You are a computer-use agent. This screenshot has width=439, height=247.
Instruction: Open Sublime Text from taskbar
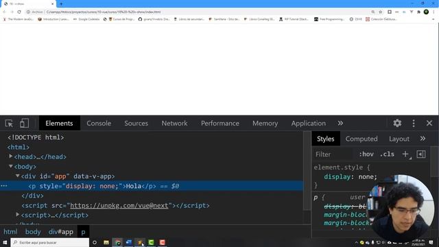140,242
